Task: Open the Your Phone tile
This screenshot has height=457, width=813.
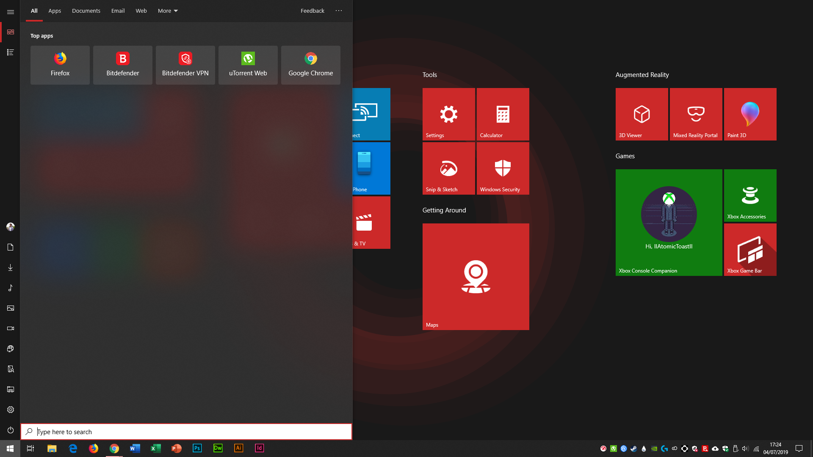Action: coord(371,168)
